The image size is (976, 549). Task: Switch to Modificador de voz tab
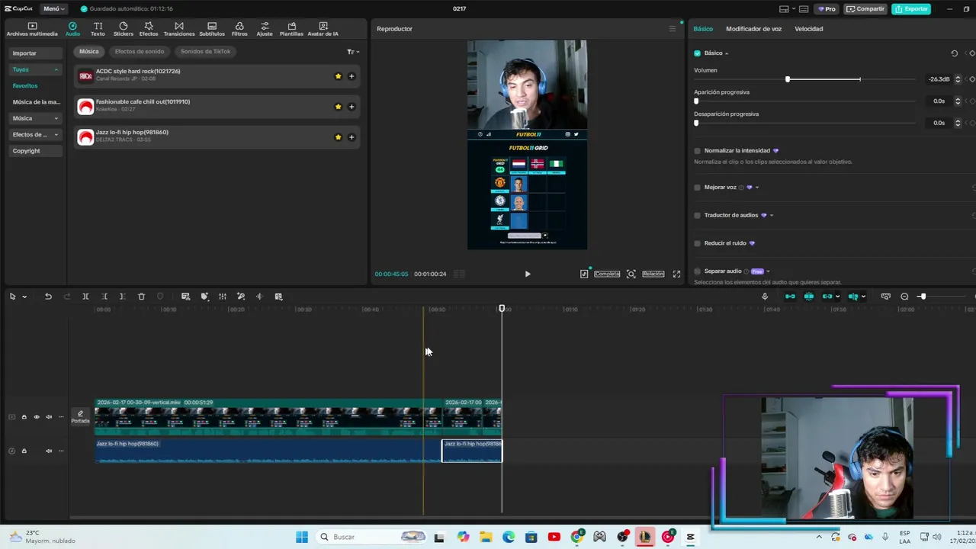pyautogui.click(x=753, y=29)
